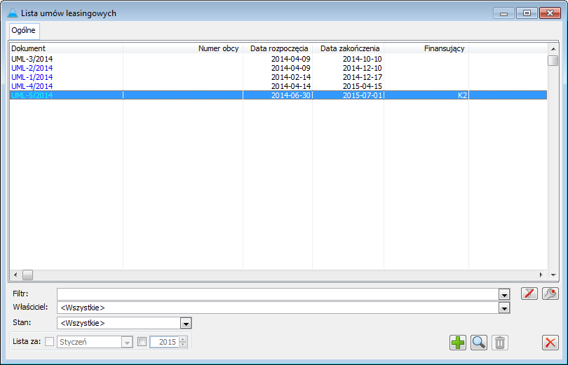Expand the Właściciel dropdown arrow
Image resolution: width=568 pixels, height=365 pixels.
(504, 308)
